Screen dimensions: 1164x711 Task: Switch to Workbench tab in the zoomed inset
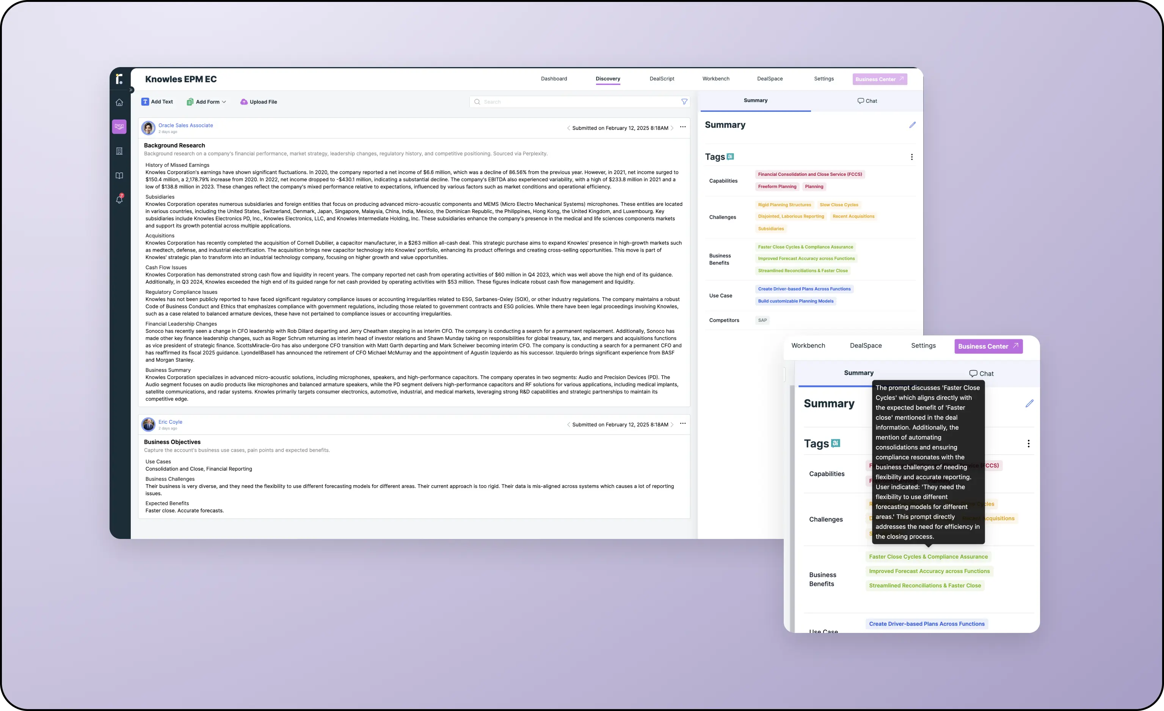coord(808,346)
